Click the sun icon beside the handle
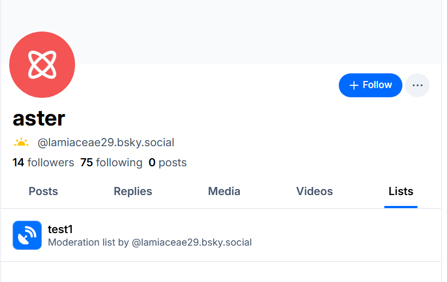Viewport: 447px width, 282px height. point(21,143)
